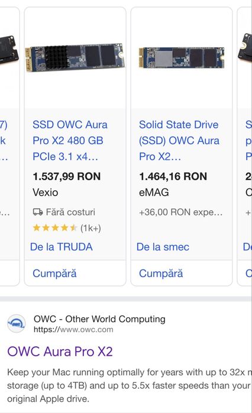The height and width of the screenshot is (413, 252).
Task: View the Vexio SSD product image with heatsink
Action: point(75,57)
